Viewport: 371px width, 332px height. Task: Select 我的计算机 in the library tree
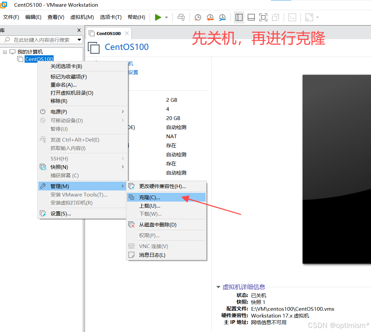click(30, 52)
